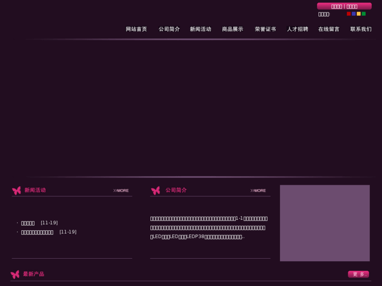Image resolution: width=382 pixels, height=286 pixels.
Task: Click the 新闻活动 section heading text
Action: [x=35, y=190]
